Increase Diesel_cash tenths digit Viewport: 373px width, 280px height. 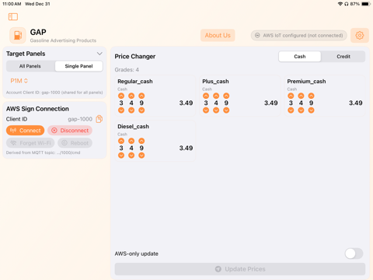131,141
